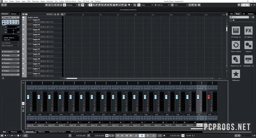Open the Loops and samples tile
Viewport: 256px width, 138px height.
pos(236,45)
